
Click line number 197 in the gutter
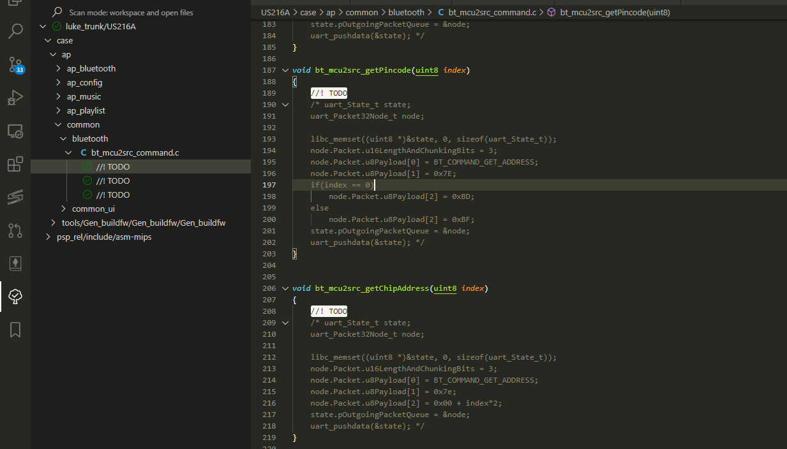click(269, 185)
